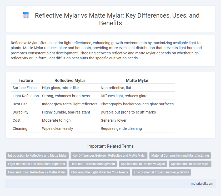The height and width of the screenshot is (196, 221).
Task: Select 'Material Composition and Manufacturing' tag
Action: pos(180,156)
